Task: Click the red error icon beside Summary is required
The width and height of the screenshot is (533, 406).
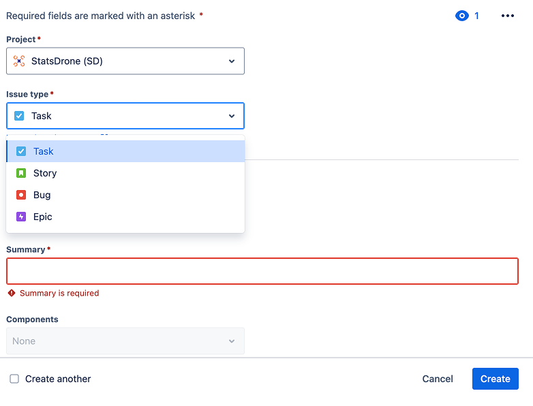Action: pos(12,293)
